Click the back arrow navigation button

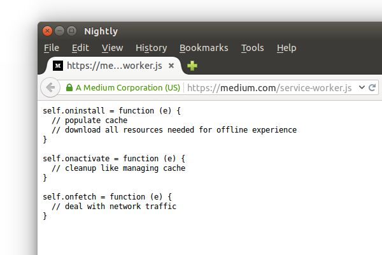point(50,87)
